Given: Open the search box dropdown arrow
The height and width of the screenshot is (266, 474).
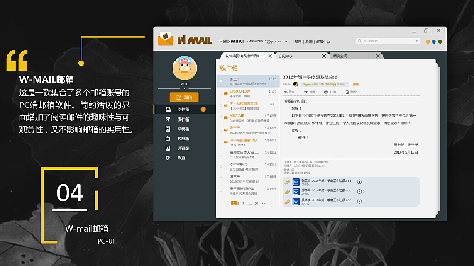Looking at the screenshot, I should (417, 41).
